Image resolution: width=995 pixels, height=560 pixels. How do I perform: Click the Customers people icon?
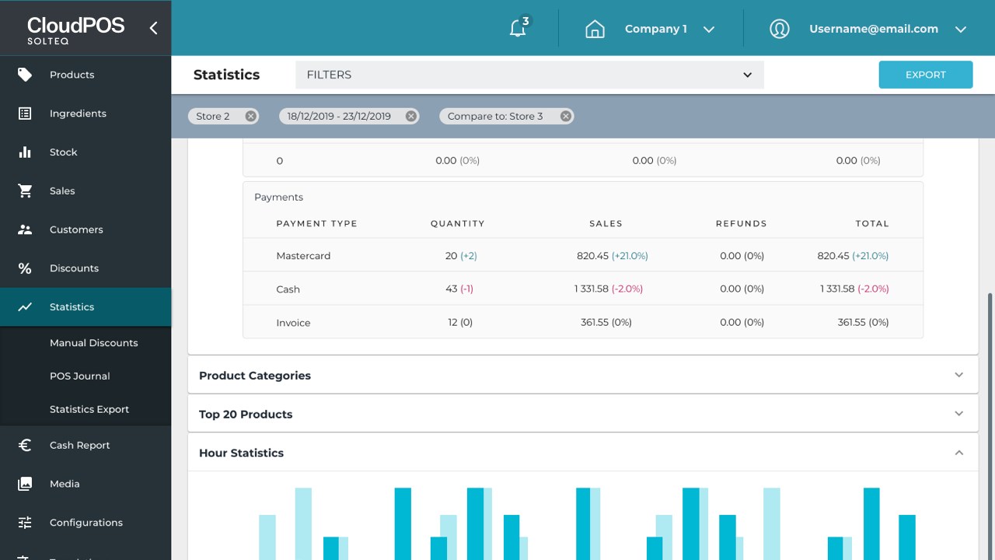[x=25, y=229]
